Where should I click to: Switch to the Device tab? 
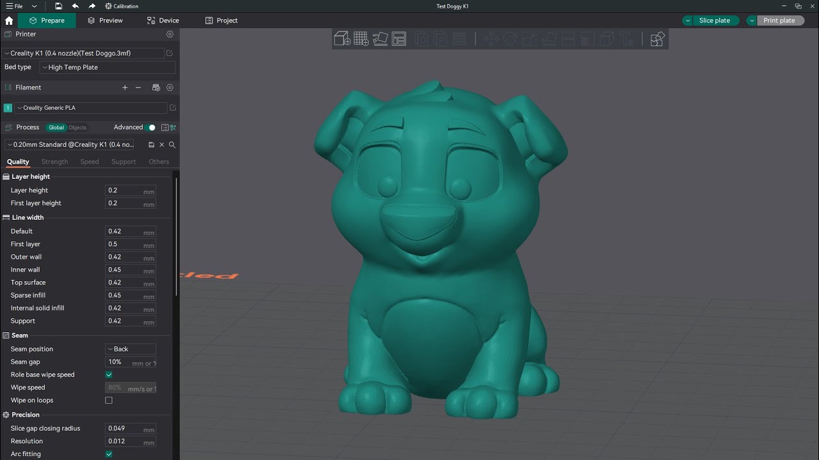(163, 20)
